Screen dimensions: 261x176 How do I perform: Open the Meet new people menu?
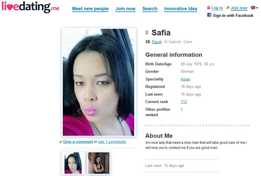pos(90,9)
